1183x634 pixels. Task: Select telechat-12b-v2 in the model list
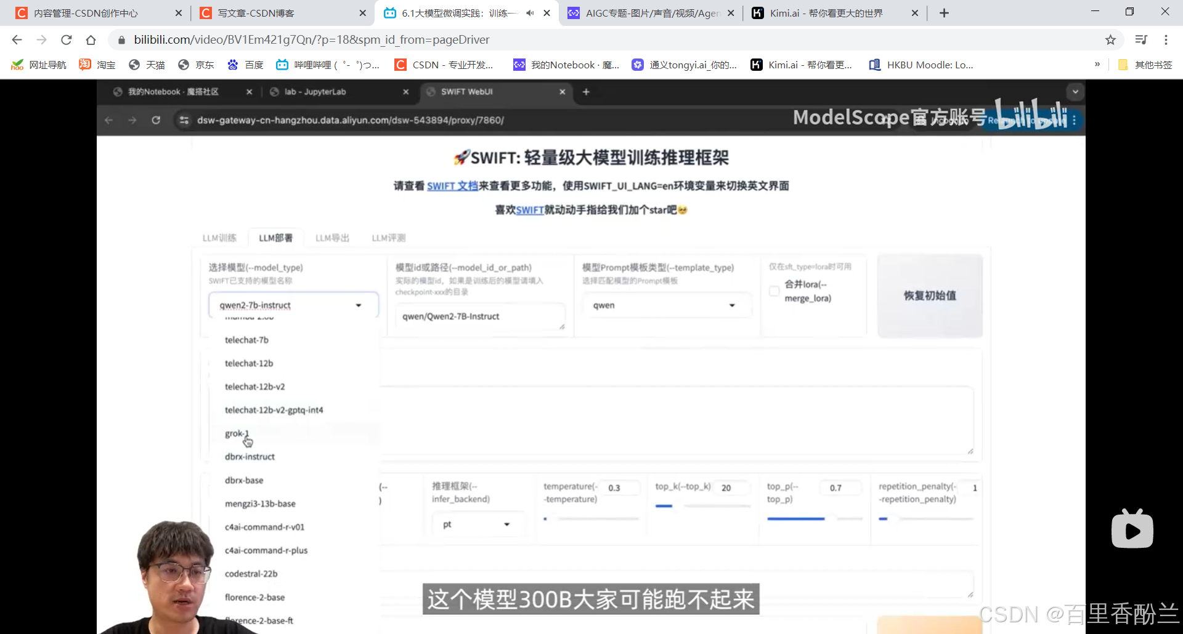(254, 387)
